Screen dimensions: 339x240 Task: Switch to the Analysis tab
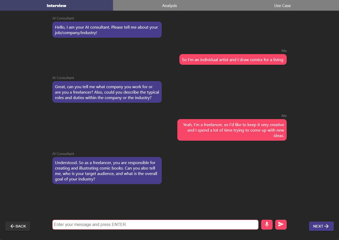coord(169,5)
